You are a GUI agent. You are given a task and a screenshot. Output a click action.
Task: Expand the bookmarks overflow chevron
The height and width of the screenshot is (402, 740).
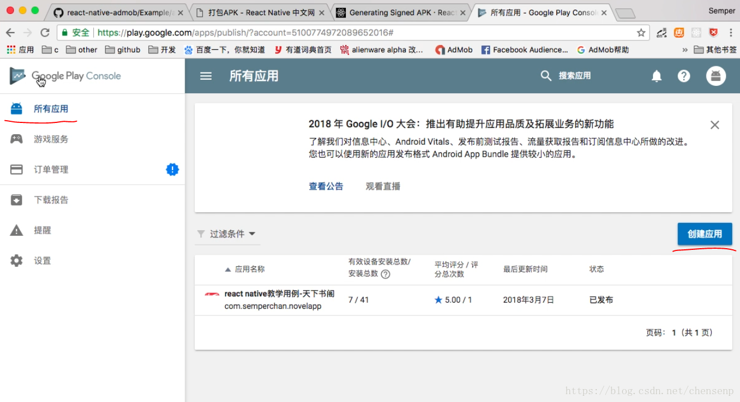click(685, 50)
